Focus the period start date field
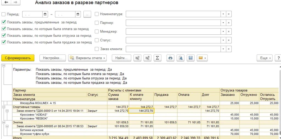 coord(32,14)
